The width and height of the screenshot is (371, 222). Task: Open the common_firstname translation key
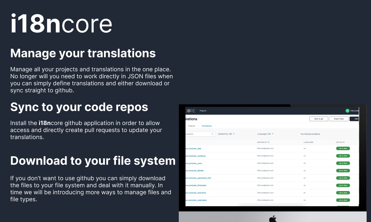[196, 185]
